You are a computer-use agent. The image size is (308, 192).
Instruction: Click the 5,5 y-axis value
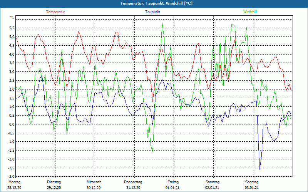pyautogui.click(x=12, y=28)
